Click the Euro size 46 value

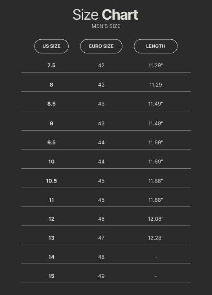point(101,219)
